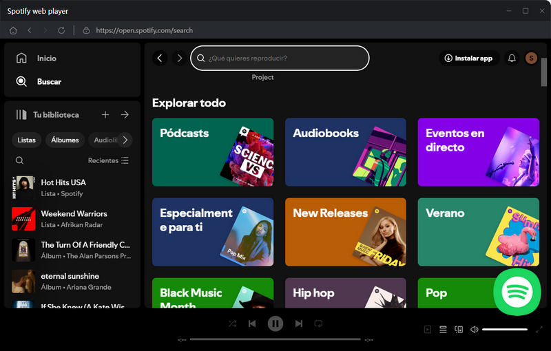The width and height of the screenshot is (551, 351).
Task: Collapse Tu biblioteca with the library icon
Action: click(x=21, y=115)
